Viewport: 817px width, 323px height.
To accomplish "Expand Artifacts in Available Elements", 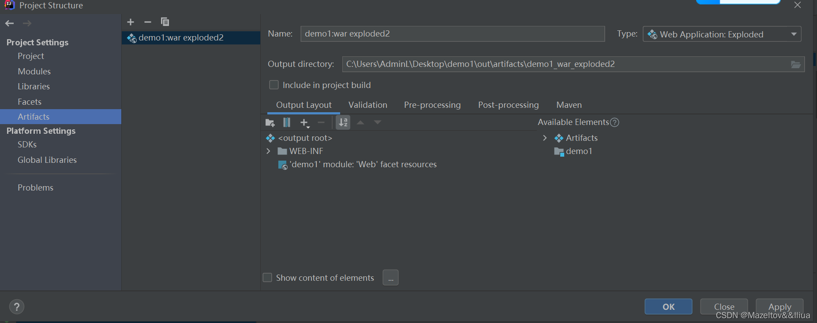I will [545, 138].
